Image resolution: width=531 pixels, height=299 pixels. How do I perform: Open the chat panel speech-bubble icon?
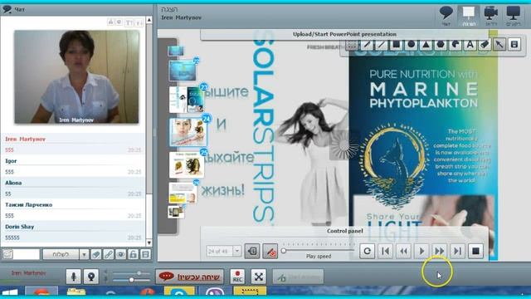(x=446, y=16)
